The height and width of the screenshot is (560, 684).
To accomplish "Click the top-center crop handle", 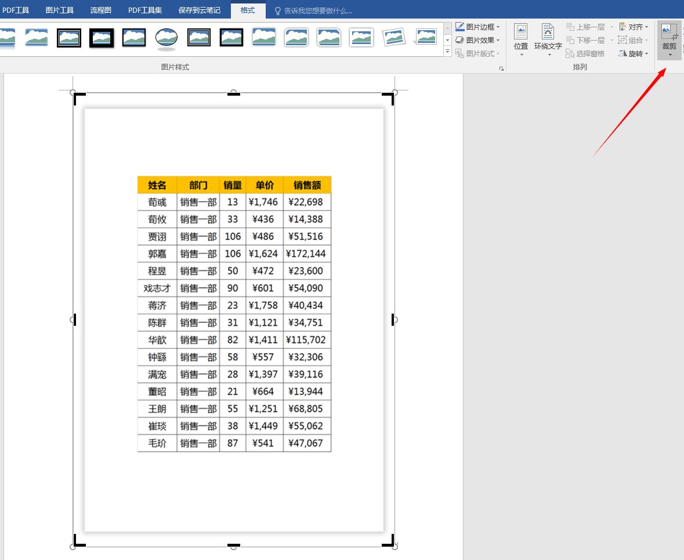I will (234, 94).
